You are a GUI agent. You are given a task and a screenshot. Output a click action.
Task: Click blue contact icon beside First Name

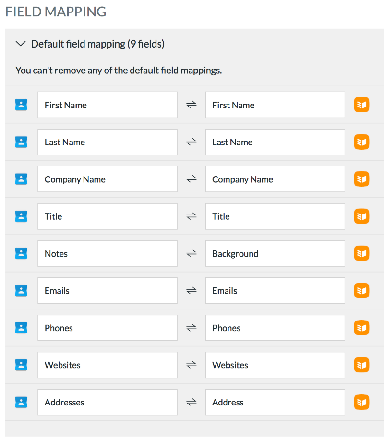coord(21,105)
